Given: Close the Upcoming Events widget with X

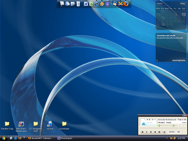Looking at the screenshot, I should (157, 60).
